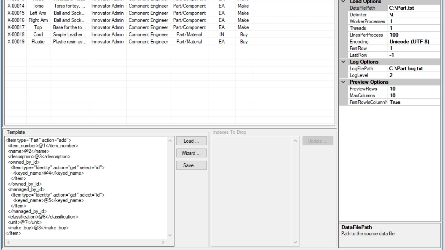Viewport: 445px width, 250px height.
Task: Select the X-00018 cell in the grid
Action: click(16, 35)
